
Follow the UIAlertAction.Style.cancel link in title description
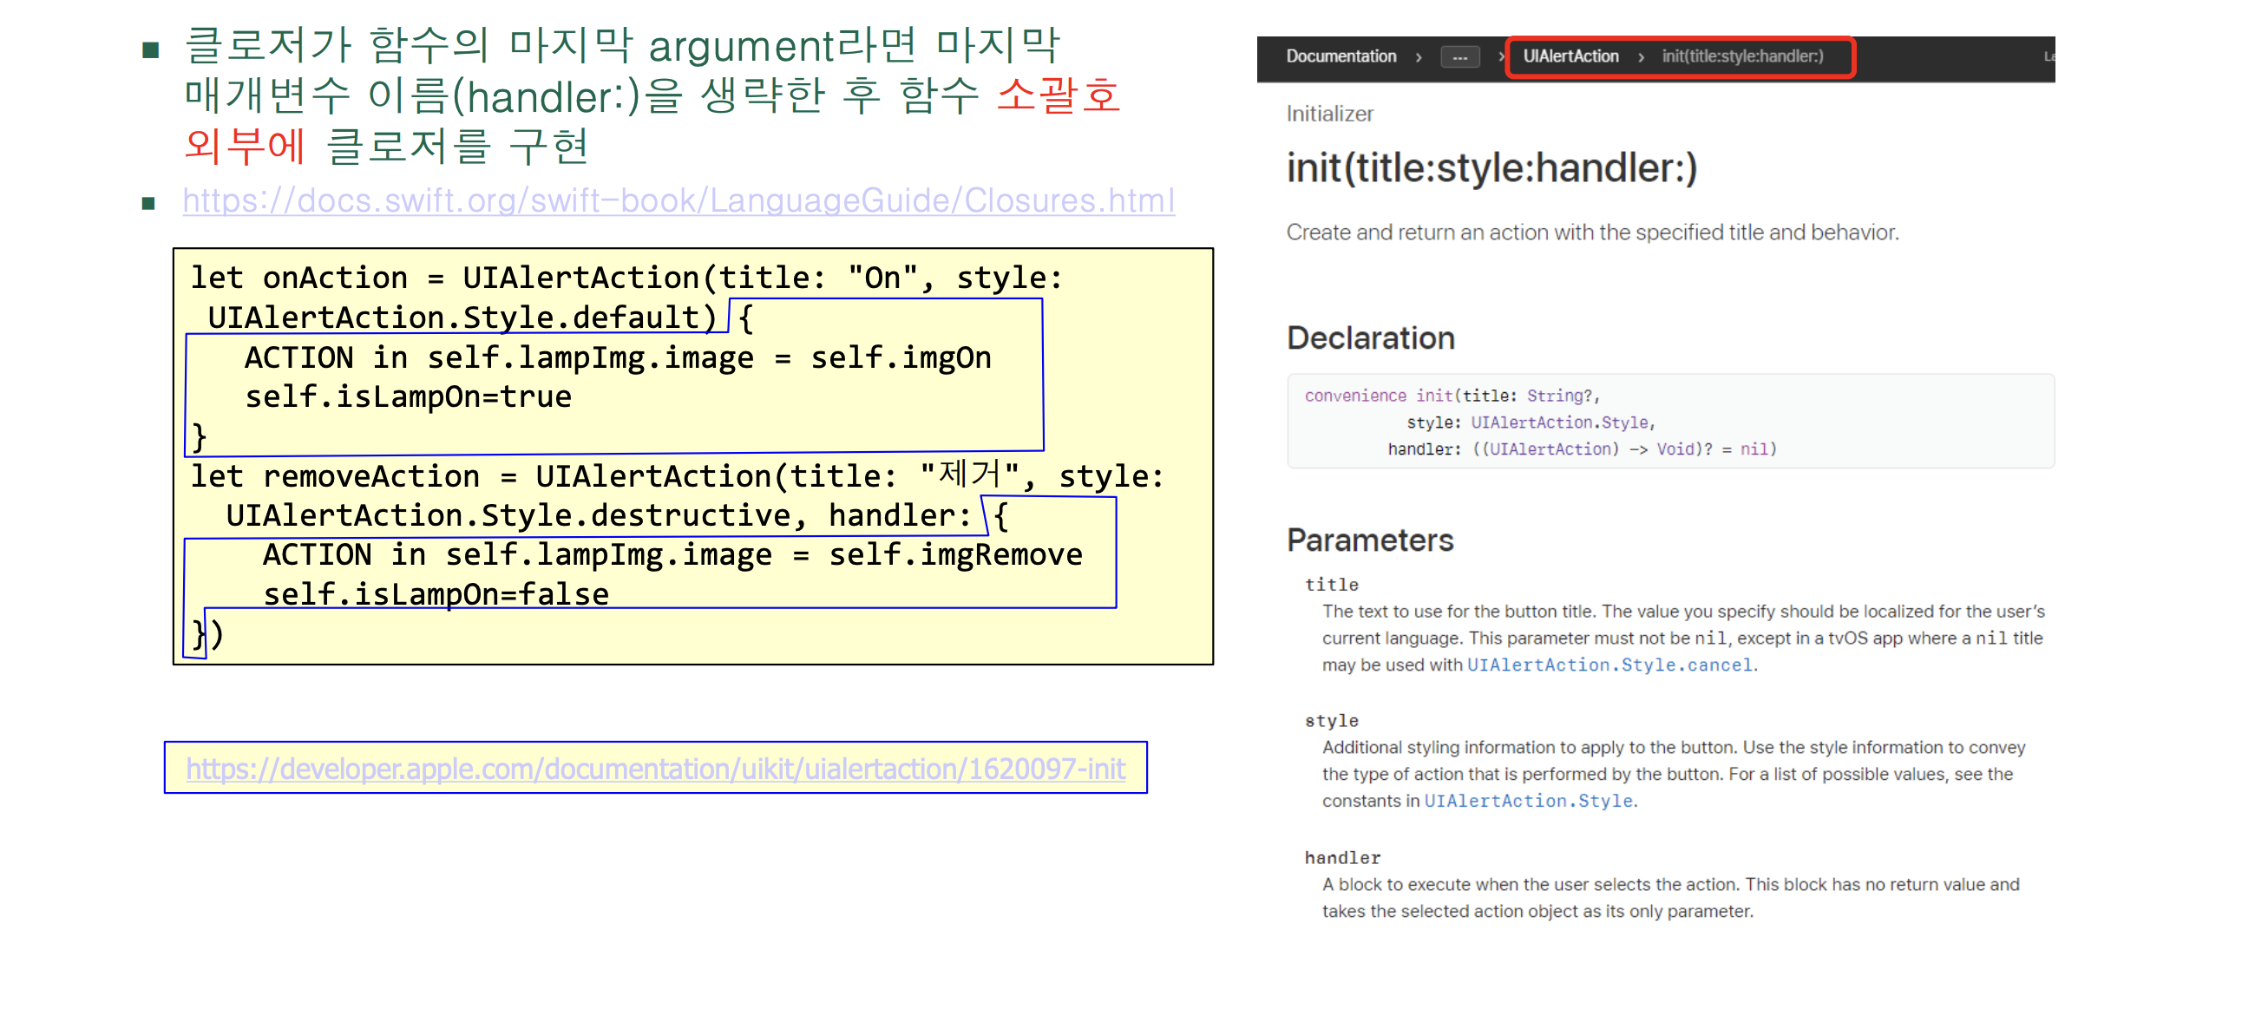(x=1609, y=665)
